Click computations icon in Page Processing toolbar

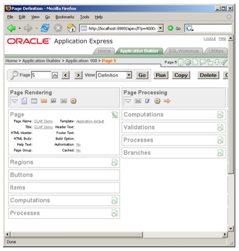(138, 101)
